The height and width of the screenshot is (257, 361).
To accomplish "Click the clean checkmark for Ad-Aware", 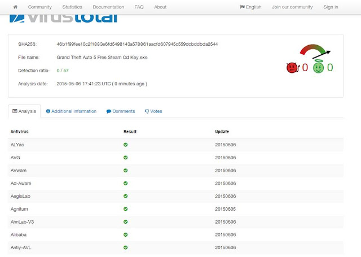I will (x=125, y=184).
